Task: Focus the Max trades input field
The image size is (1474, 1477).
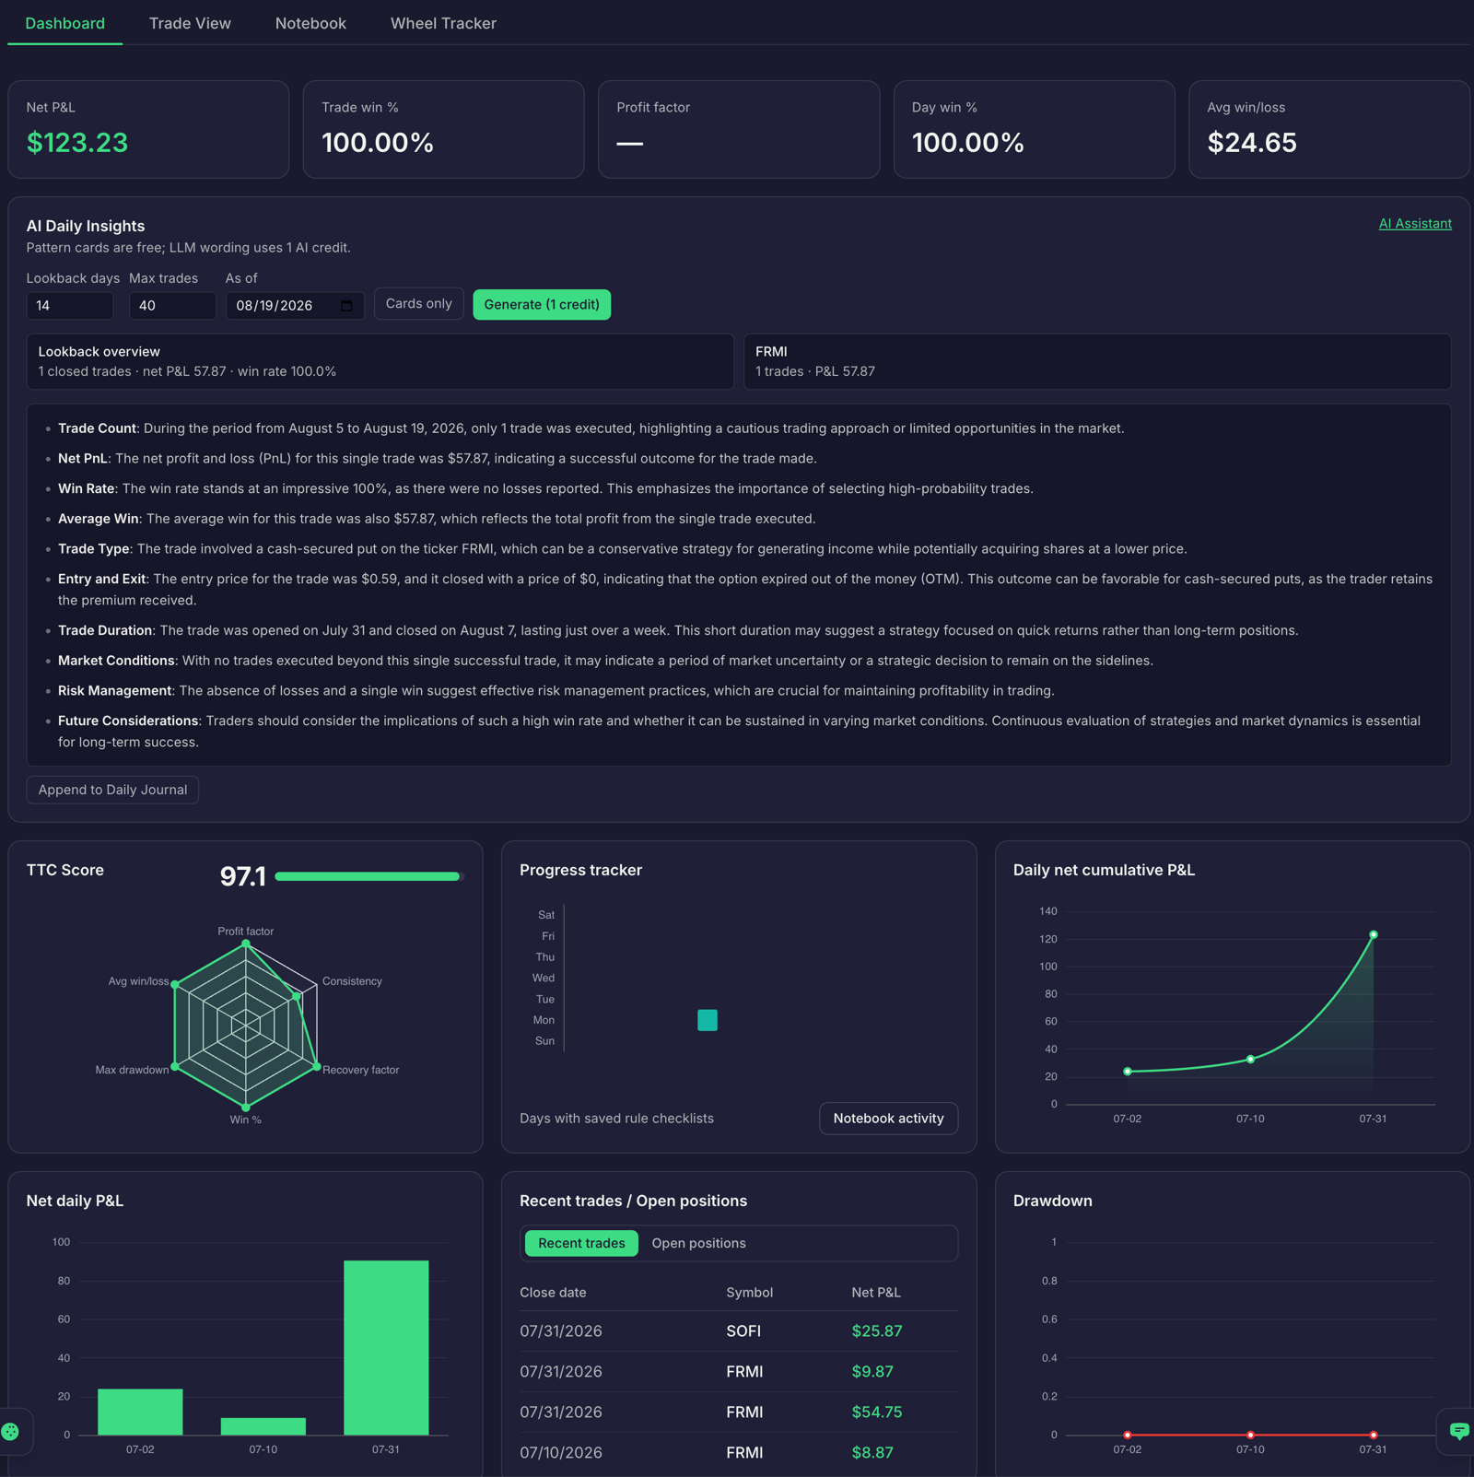Action: [172, 306]
